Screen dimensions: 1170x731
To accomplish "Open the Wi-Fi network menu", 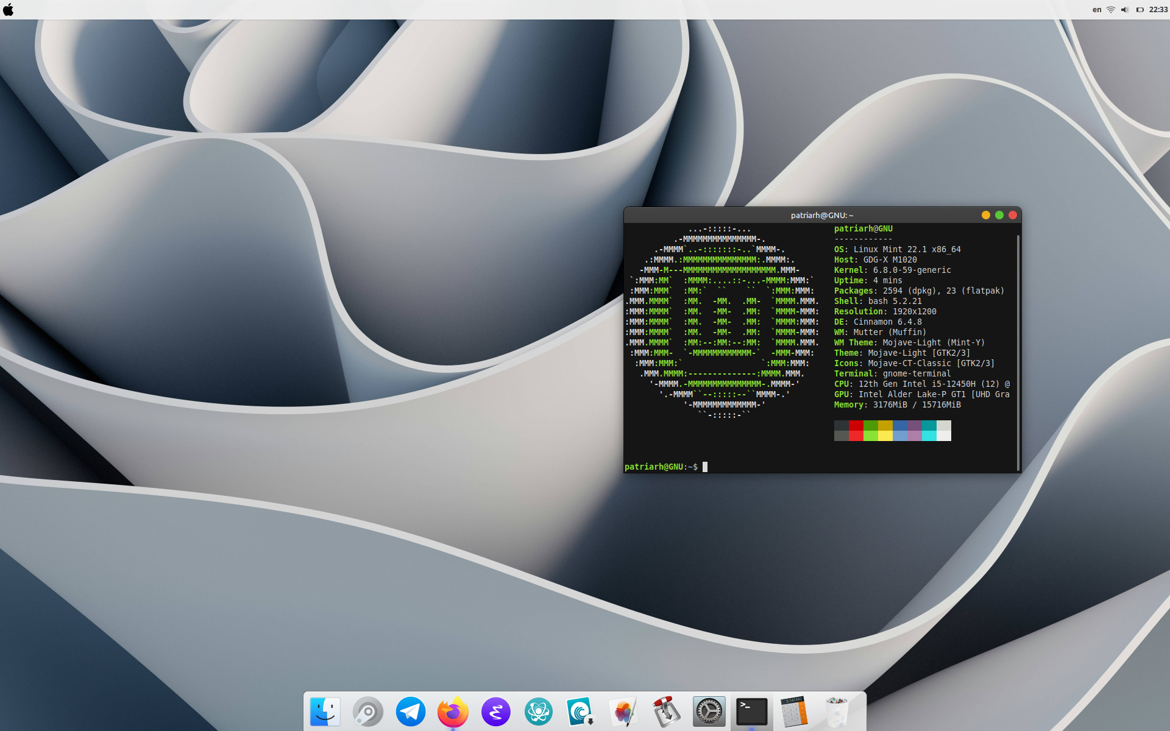I will pos(1110,10).
